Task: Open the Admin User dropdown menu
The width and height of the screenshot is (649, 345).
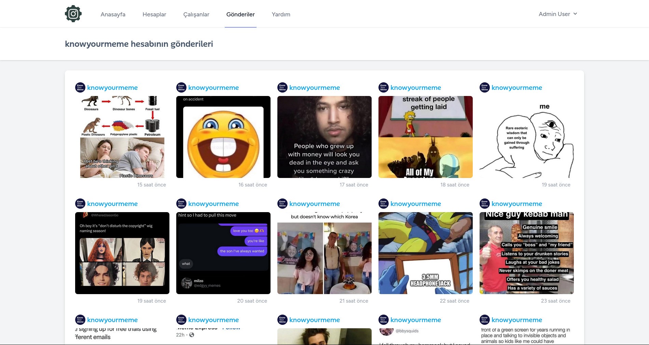Action: pyautogui.click(x=557, y=14)
